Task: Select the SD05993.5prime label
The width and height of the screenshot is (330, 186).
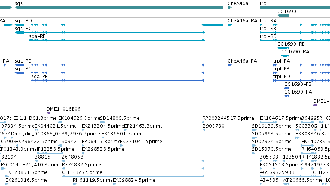Action: point(272,134)
